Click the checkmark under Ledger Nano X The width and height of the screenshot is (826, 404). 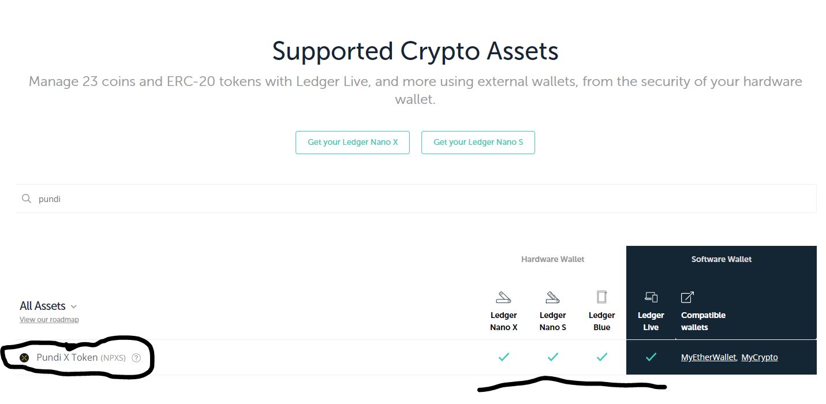click(x=503, y=357)
